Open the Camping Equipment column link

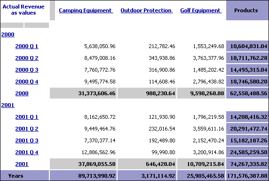(86, 10)
